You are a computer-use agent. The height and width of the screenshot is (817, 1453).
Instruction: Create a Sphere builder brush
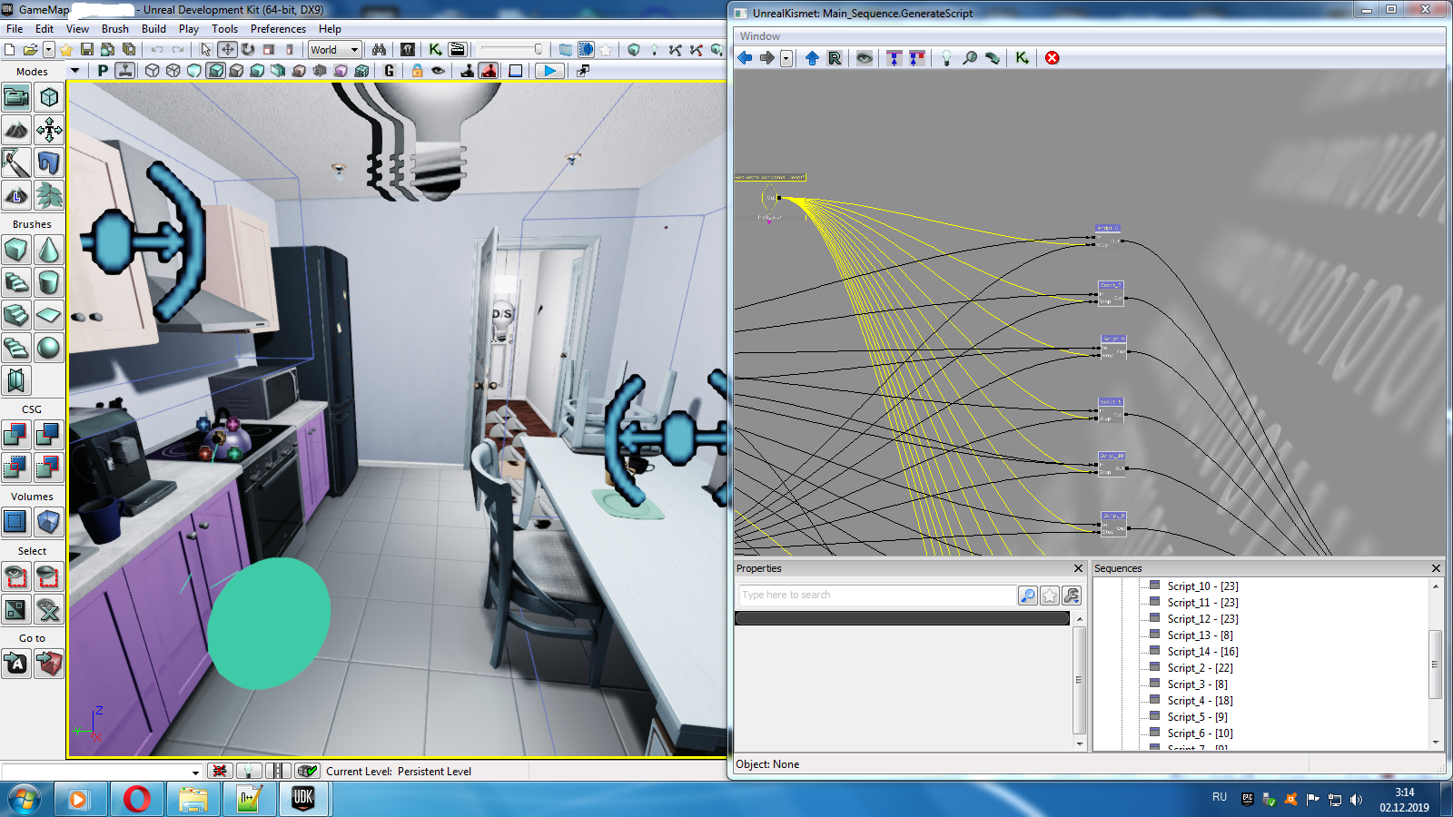click(49, 348)
